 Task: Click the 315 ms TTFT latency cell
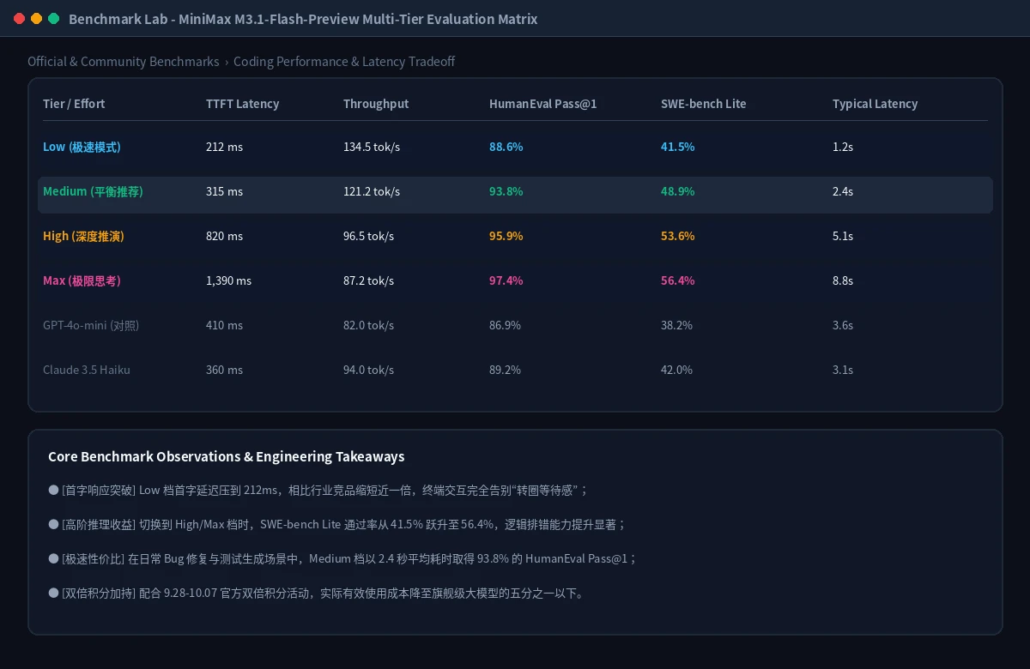(224, 191)
